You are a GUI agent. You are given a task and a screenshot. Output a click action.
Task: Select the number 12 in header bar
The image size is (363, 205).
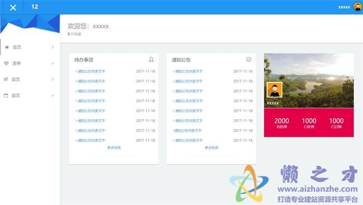pyautogui.click(x=35, y=7)
